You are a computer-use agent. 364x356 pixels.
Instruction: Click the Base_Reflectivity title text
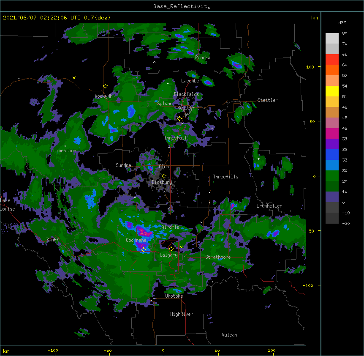coord(182,6)
